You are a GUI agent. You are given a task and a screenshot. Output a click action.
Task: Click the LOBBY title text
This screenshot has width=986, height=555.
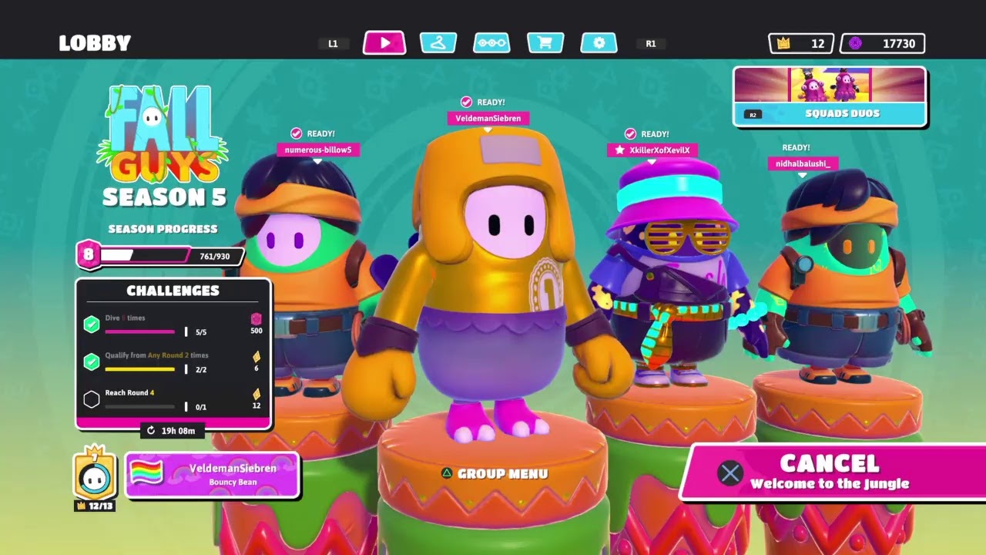[x=95, y=43]
